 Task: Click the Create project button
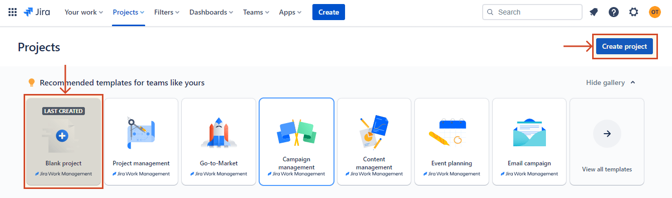(624, 47)
